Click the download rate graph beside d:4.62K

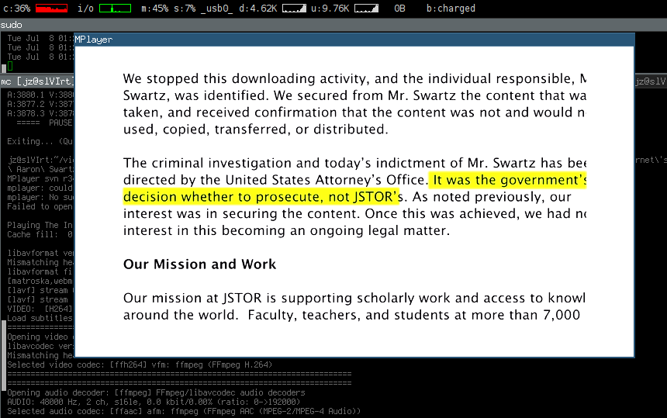(x=294, y=8)
